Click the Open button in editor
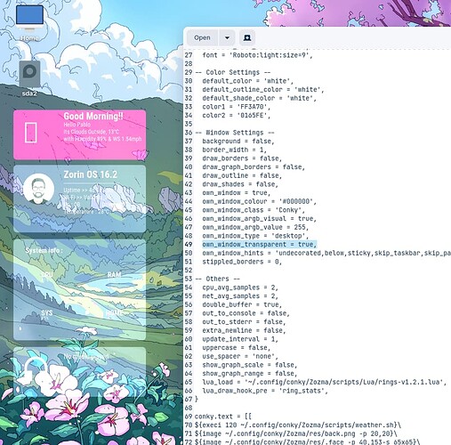This screenshot has width=451, height=445. [x=202, y=38]
